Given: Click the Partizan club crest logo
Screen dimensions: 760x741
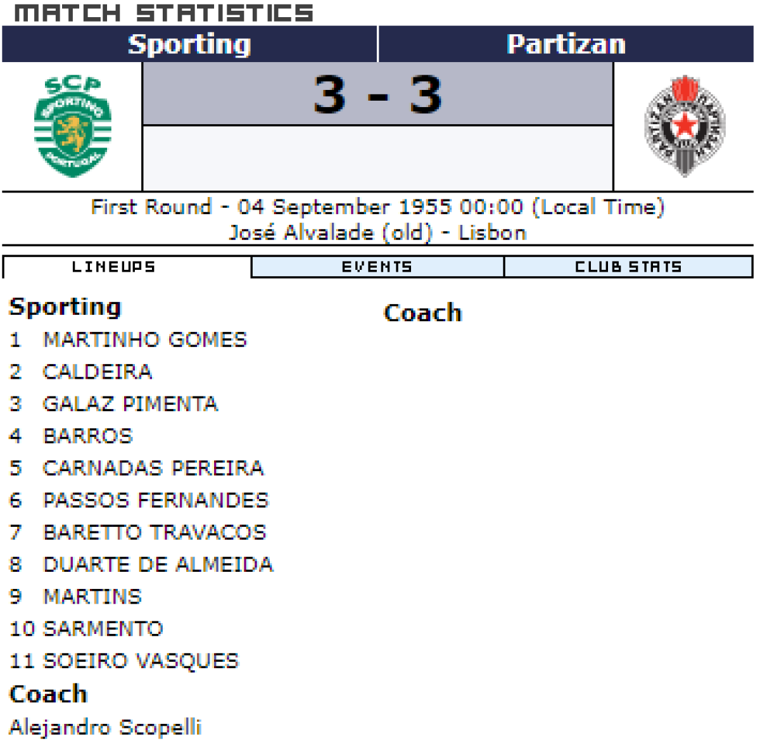Looking at the screenshot, I should [684, 127].
